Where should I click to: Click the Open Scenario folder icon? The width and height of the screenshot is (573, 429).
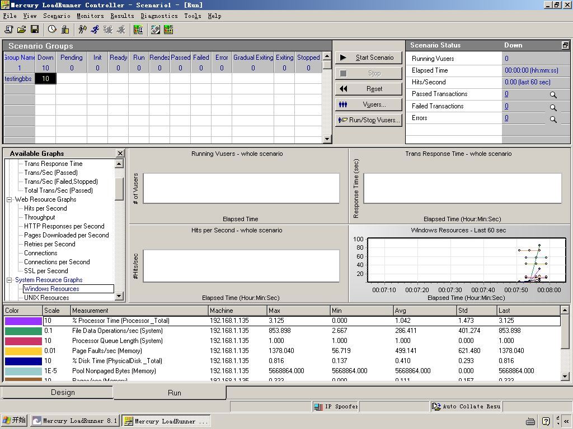(22, 30)
